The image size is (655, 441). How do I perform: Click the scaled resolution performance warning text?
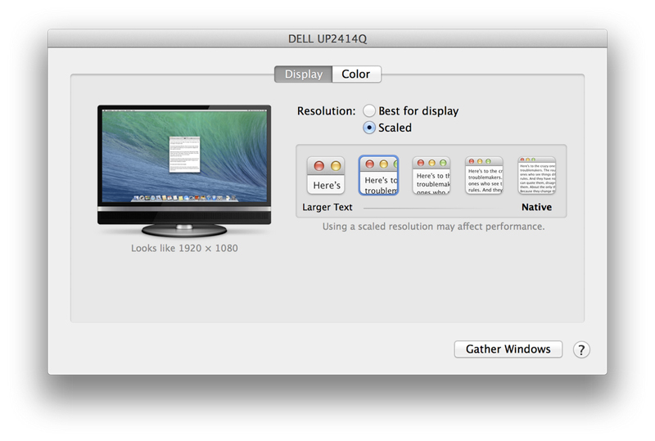[x=434, y=227]
